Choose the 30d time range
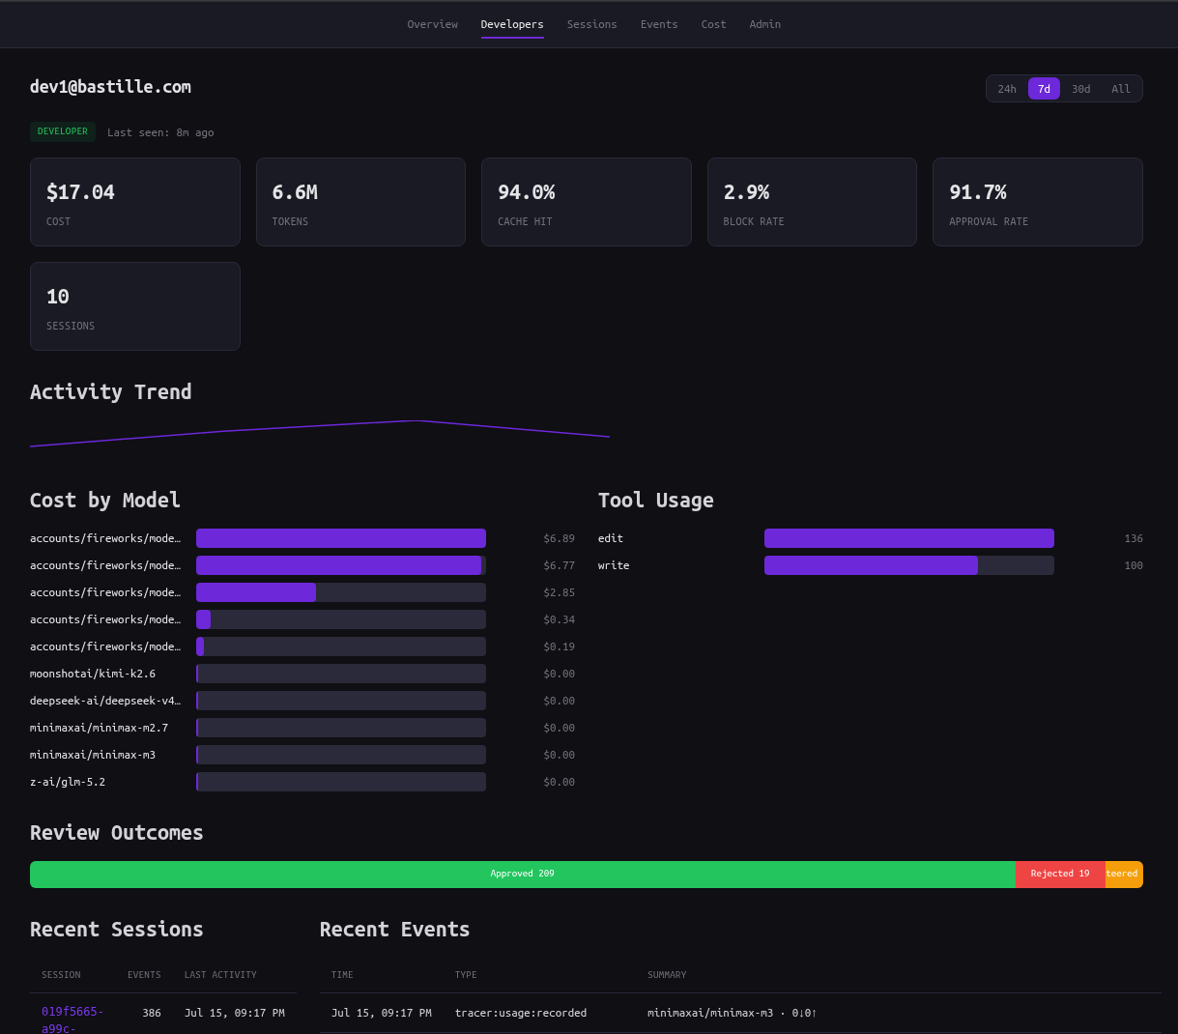 click(x=1080, y=89)
